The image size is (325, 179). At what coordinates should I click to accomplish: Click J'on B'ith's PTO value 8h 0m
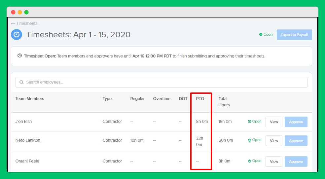coord(202,122)
